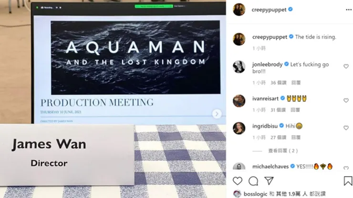Screen dimensions: 353x198
Task: Open ingridbisu's avatar thumbnail
Action: point(239,128)
